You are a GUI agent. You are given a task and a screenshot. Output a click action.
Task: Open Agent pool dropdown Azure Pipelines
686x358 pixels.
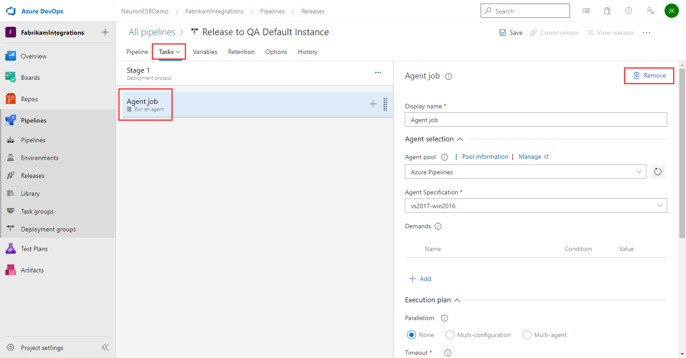[x=525, y=172]
